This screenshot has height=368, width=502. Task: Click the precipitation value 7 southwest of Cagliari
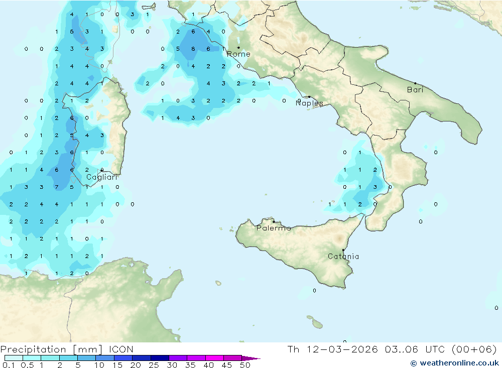57,187
